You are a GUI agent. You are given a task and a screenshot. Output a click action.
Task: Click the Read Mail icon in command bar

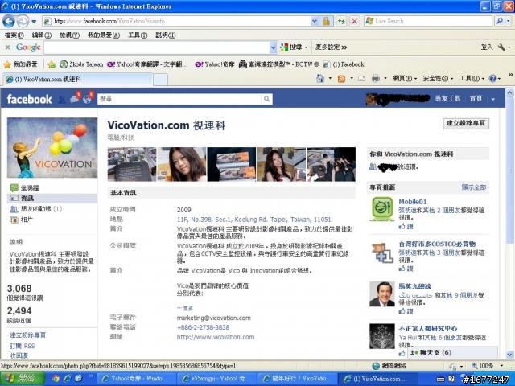[x=361, y=79]
